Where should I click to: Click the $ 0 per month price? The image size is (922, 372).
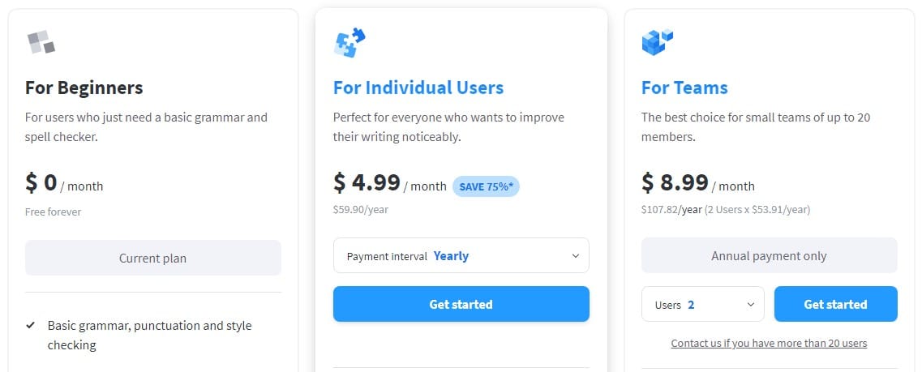(41, 183)
